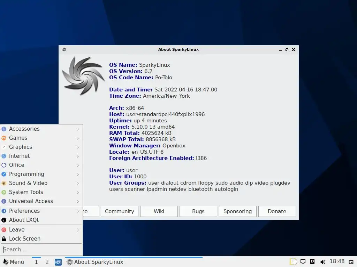Click the locale value en_US.UTF-8
The height and width of the screenshot is (267, 357).
click(x=147, y=152)
